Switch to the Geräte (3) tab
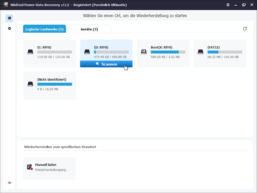This screenshot has width=257, height=193. [90, 29]
